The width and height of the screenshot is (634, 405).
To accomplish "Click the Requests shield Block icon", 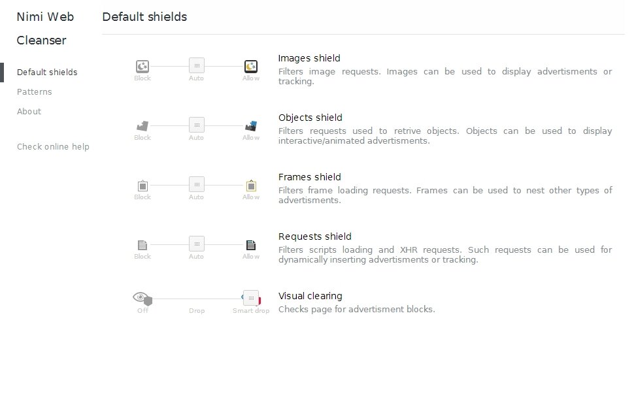I will [142, 245].
